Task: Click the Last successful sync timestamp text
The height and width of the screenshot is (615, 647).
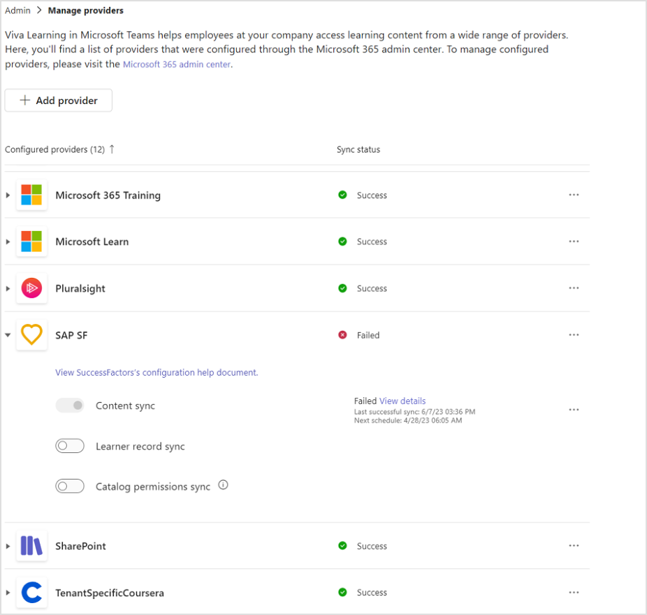Action: click(x=415, y=411)
